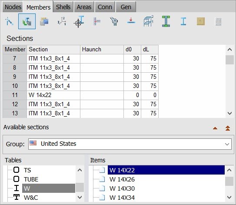The height and width of the screenshot is (205, 236).
Task: Select the member connectivity tool icon
Action: tap(9, 21)
